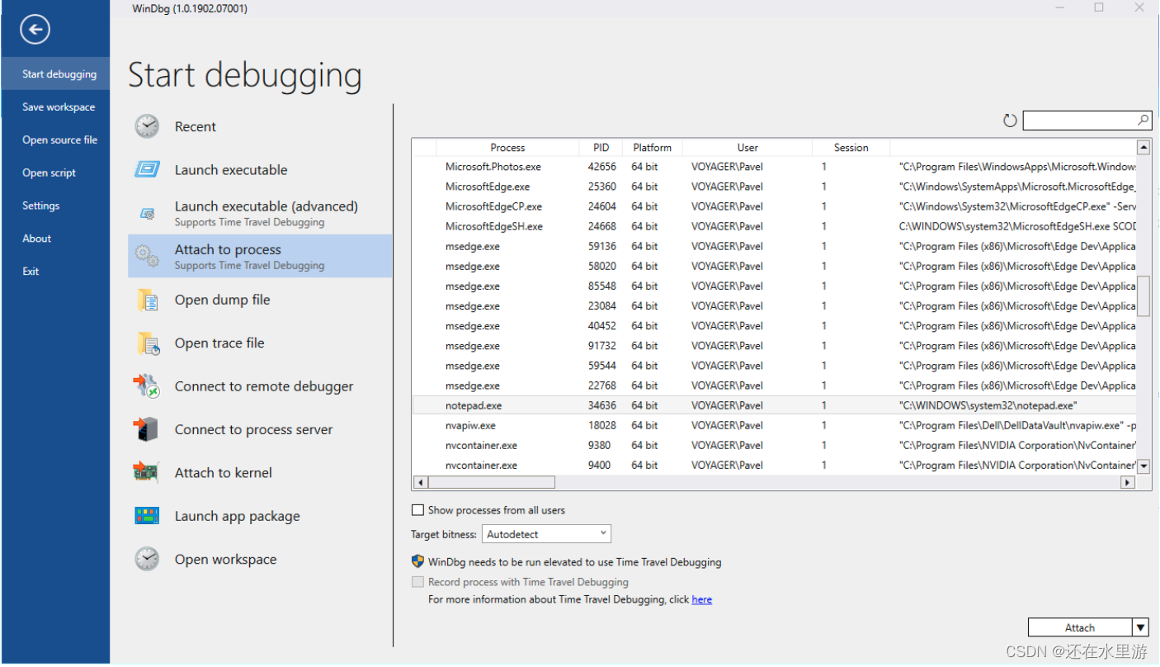Click the Connect to process server icon

pos(146,429)
